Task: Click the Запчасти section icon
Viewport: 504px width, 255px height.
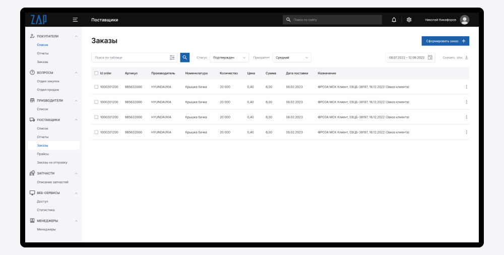Action: pyautogui.click(x=32, y=173)
